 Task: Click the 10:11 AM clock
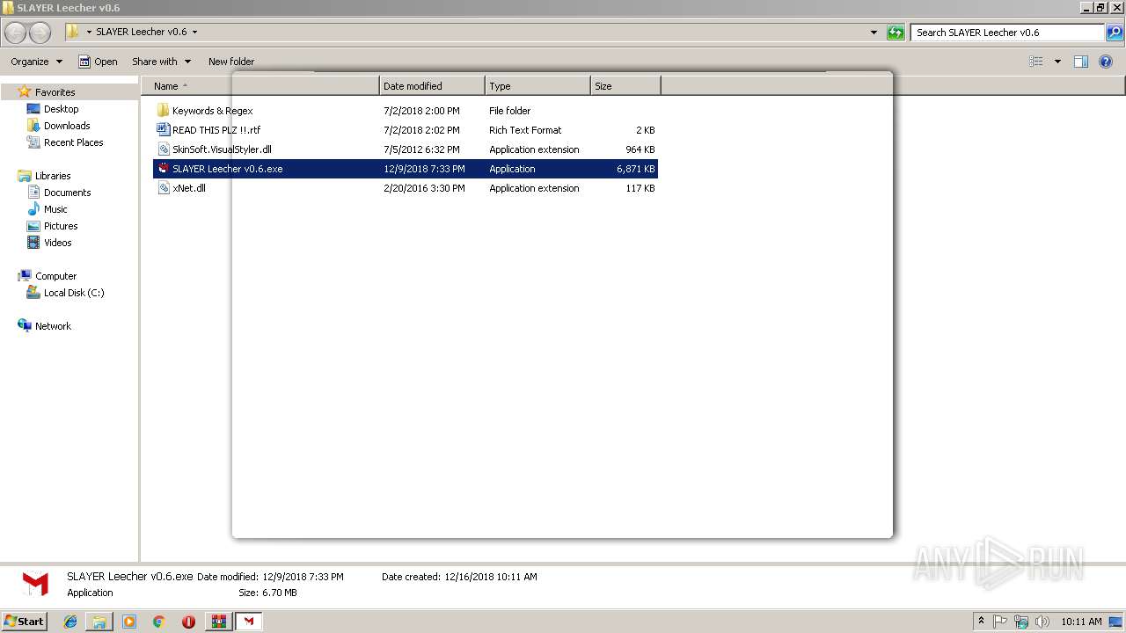pos(1081,622)
